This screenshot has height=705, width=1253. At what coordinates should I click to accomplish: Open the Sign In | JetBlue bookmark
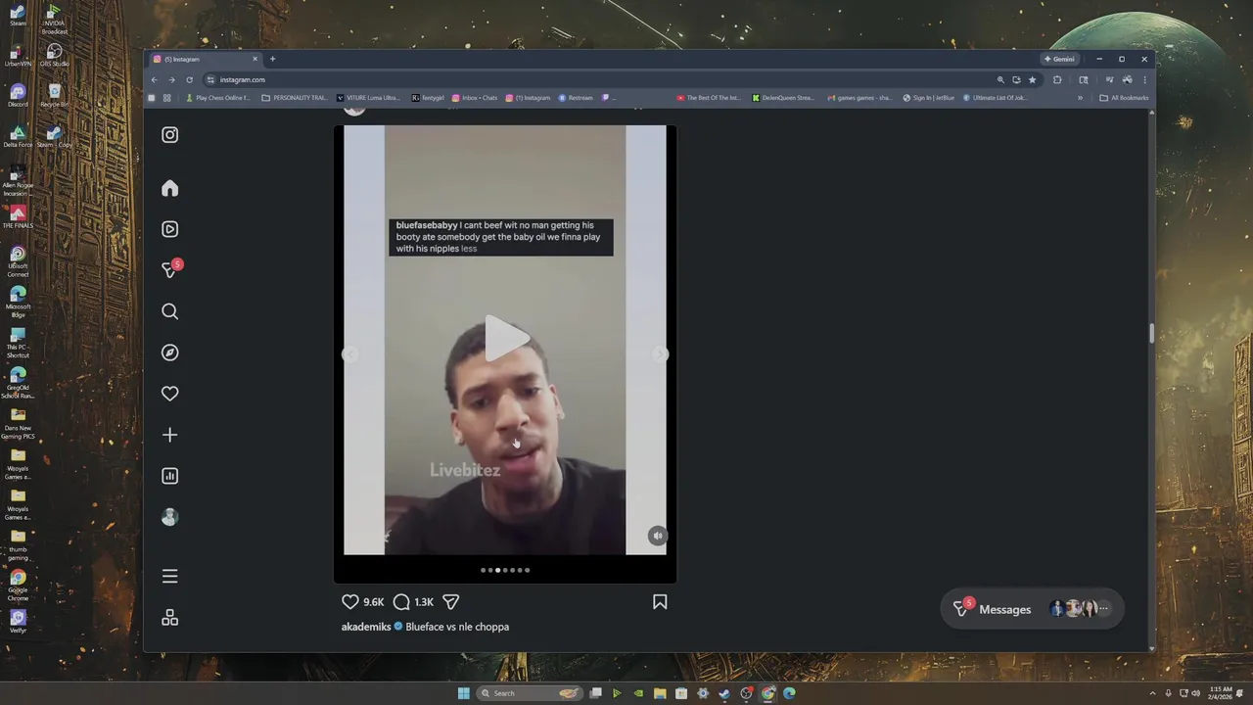(x=928, y=98)
